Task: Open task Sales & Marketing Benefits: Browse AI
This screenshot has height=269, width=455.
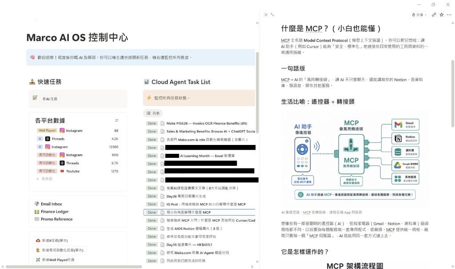Action: [211, 132]
